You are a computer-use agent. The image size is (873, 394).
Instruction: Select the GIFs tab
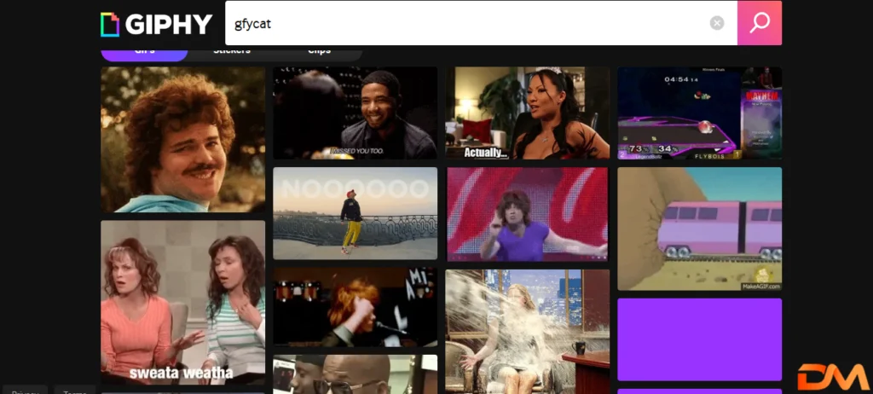pyautogui.click(x=144, y=52)
